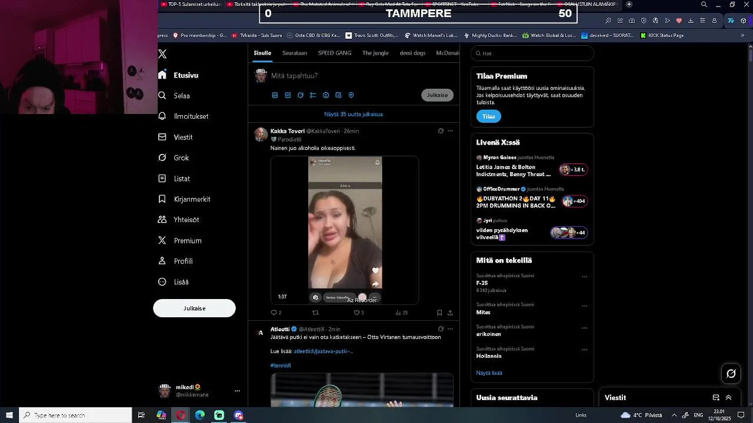The image size is (753, 423).
Task: Join Letitia James live space
Action: pos(532,167)
